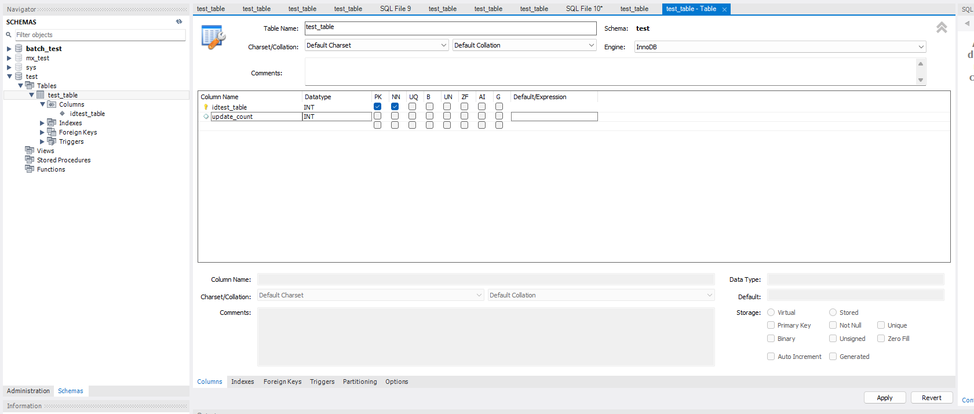974x414 pixels.
Task: Click the update_count column name cell
Action: (x=256, y=117)
